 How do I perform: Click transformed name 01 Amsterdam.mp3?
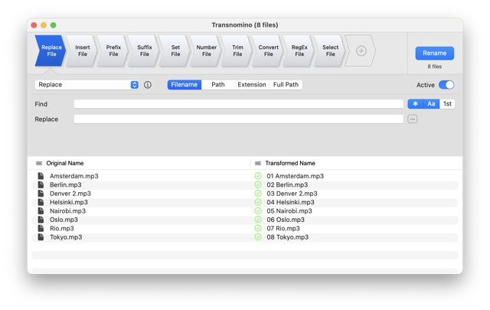[295, 176]
